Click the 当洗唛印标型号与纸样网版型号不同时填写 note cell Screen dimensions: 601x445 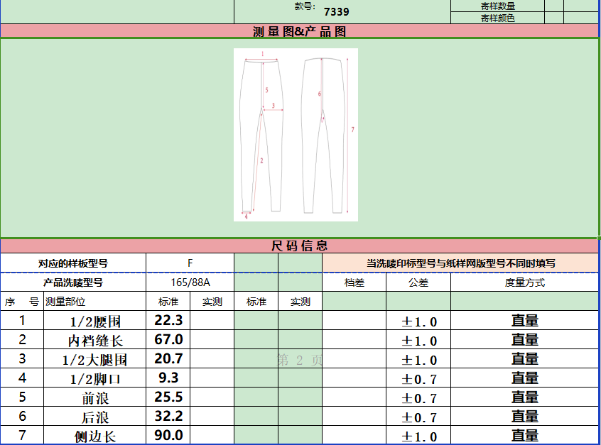tap(460, 263)
